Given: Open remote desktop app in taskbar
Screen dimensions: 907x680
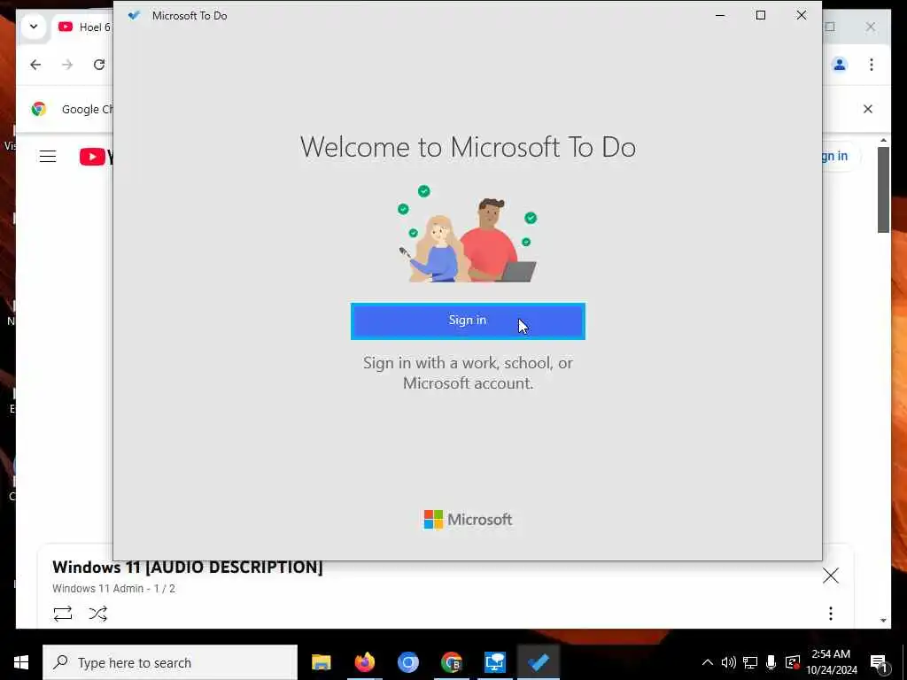Looking at the screenshot, I should 494,662.
